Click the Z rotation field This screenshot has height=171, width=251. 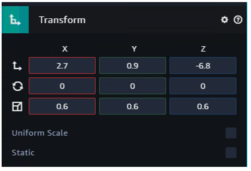(x=203, y=86)
